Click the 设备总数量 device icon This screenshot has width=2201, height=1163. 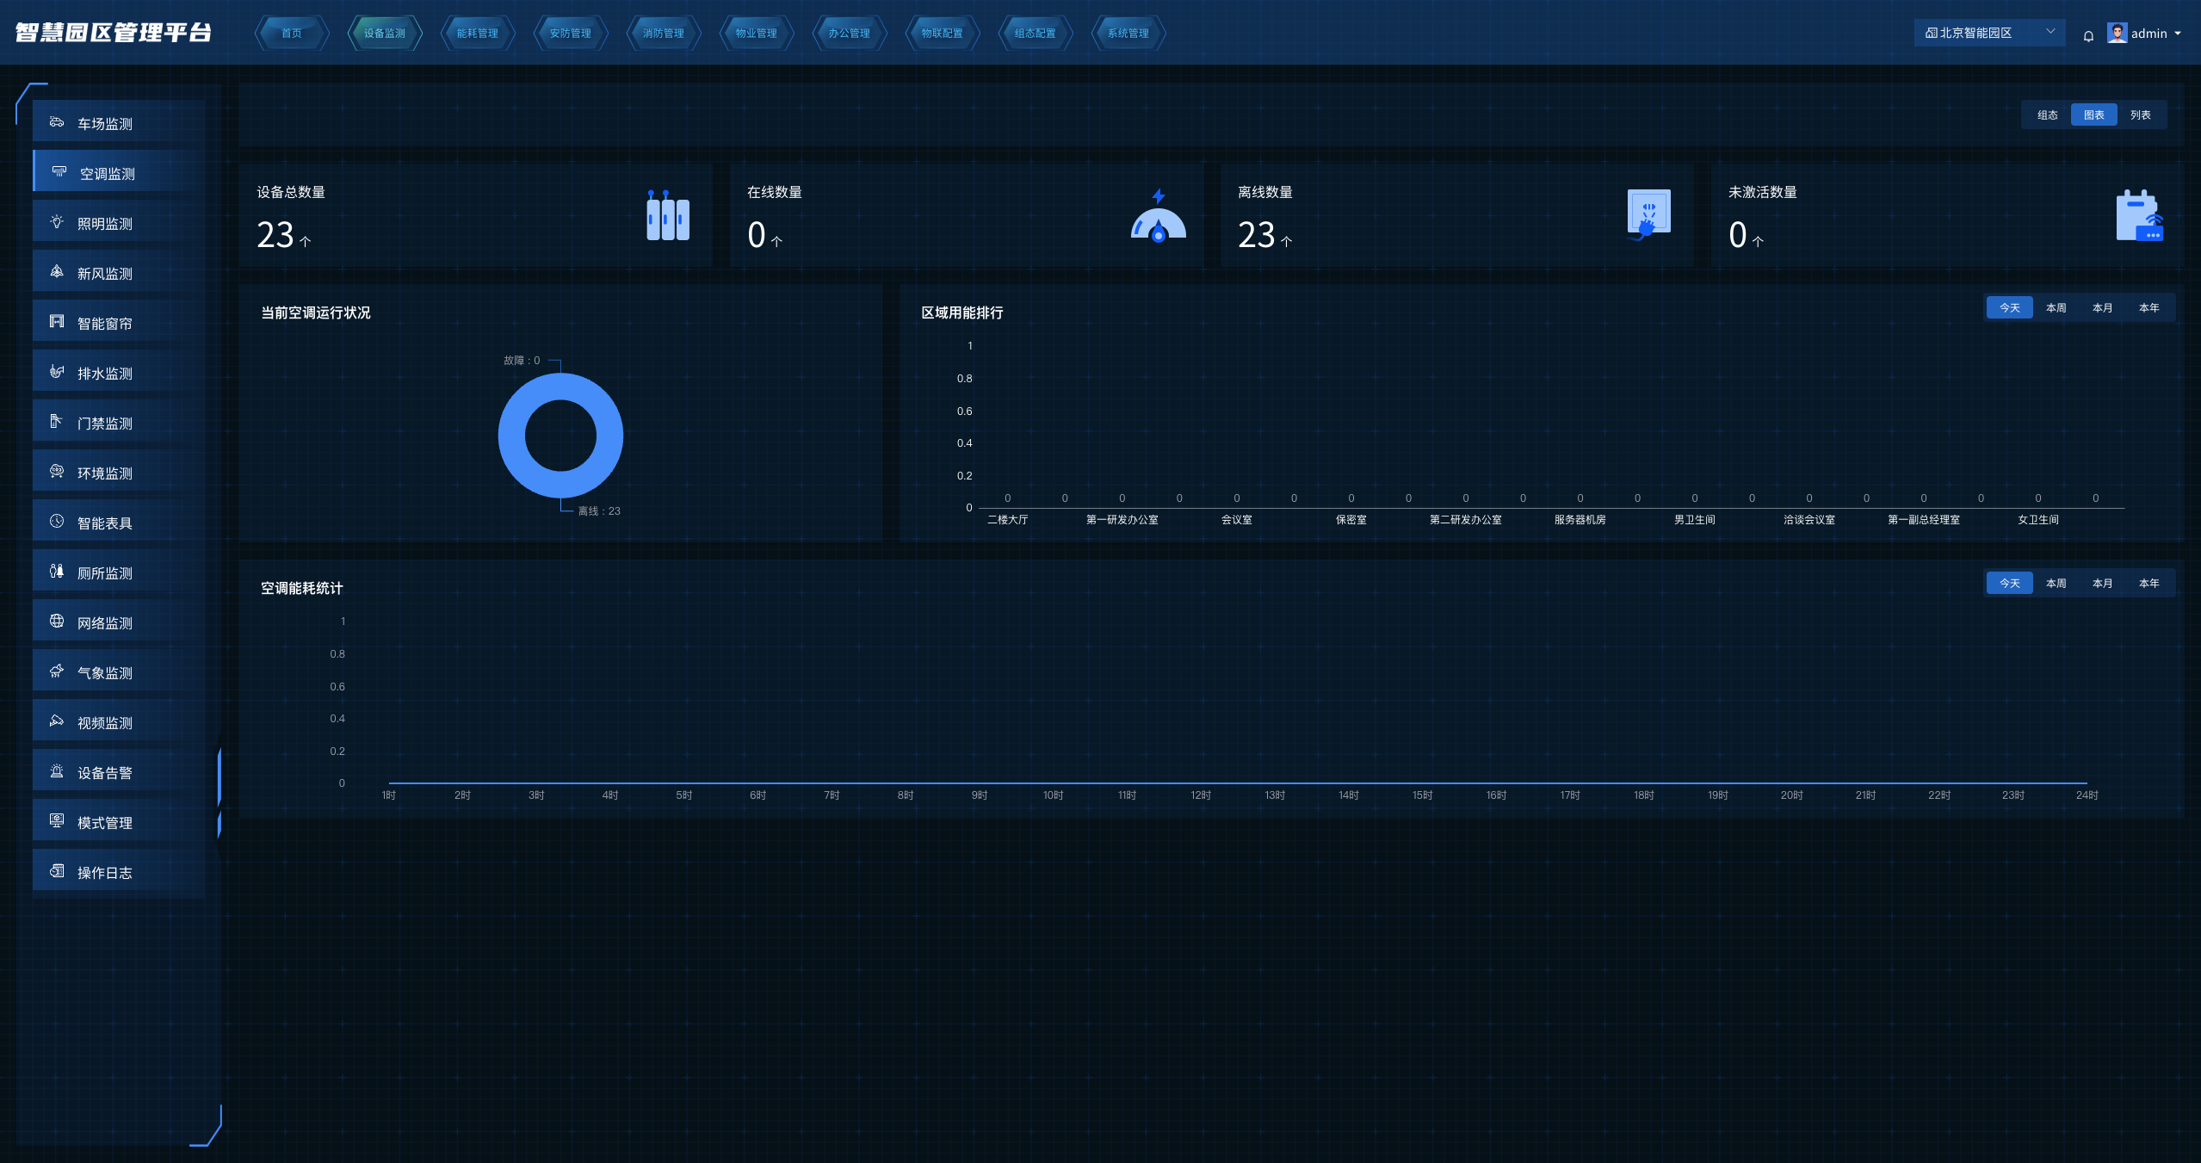[x=668, y=216]
